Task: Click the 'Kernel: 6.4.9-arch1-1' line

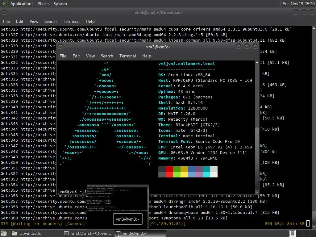Action: (x=184, y=86)
